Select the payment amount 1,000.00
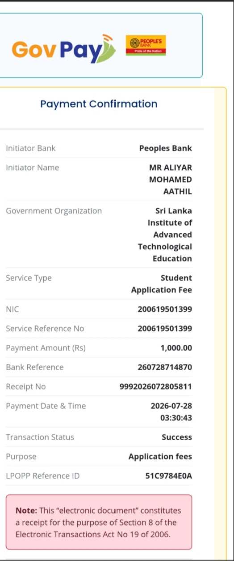This screenshot has height=561, width=234. pos(176,348)
